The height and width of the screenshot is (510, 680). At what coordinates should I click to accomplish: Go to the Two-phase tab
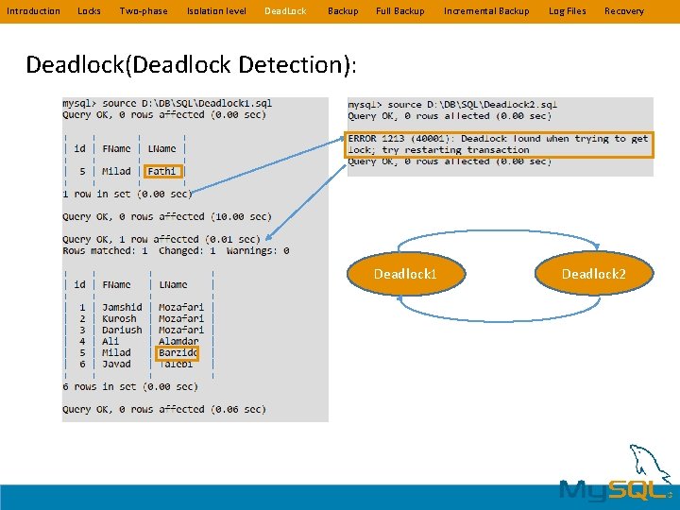144,11
